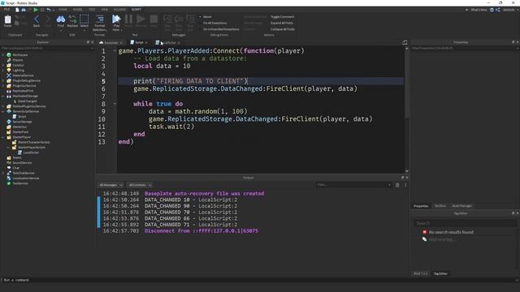Click Collapse All Folds in the ribbon
520x292 pixels.
(x=283, y=29)
